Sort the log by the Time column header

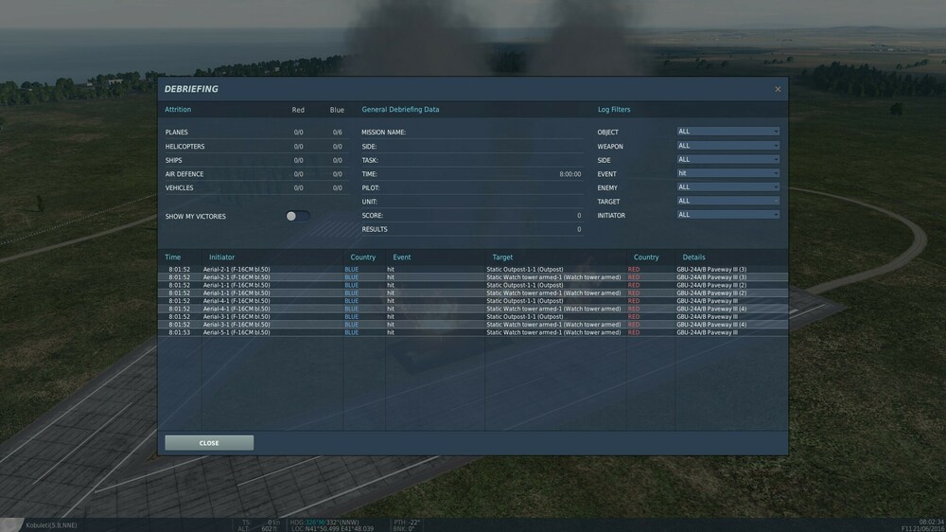pyautogui.click(x=172, y=257)
